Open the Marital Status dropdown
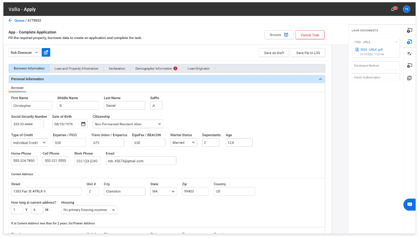This screenshot has height=238, width=419. [184, 142]
